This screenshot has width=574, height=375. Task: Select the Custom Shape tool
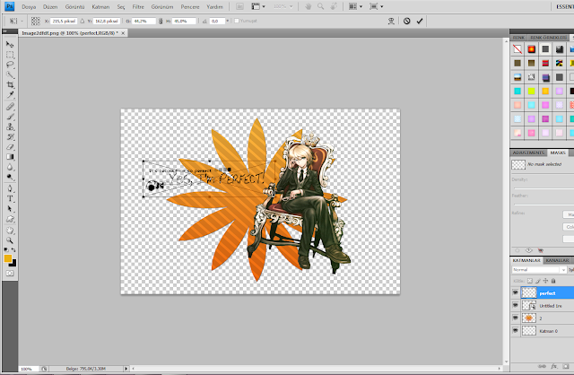click(10, 219)
